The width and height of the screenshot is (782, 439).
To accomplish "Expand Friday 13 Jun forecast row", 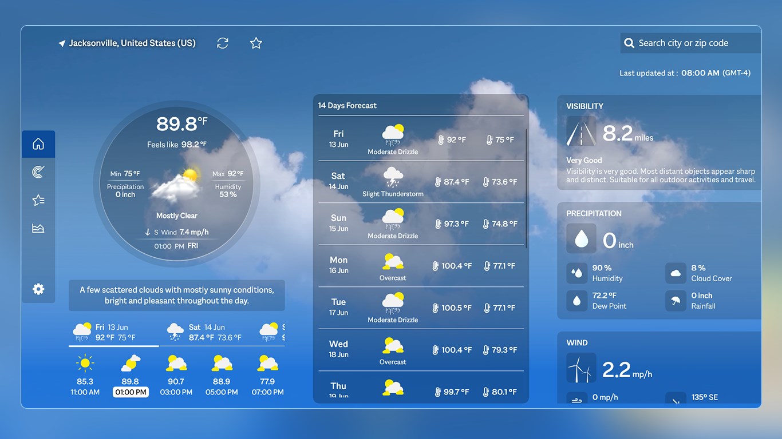I will tap(421, 139).
